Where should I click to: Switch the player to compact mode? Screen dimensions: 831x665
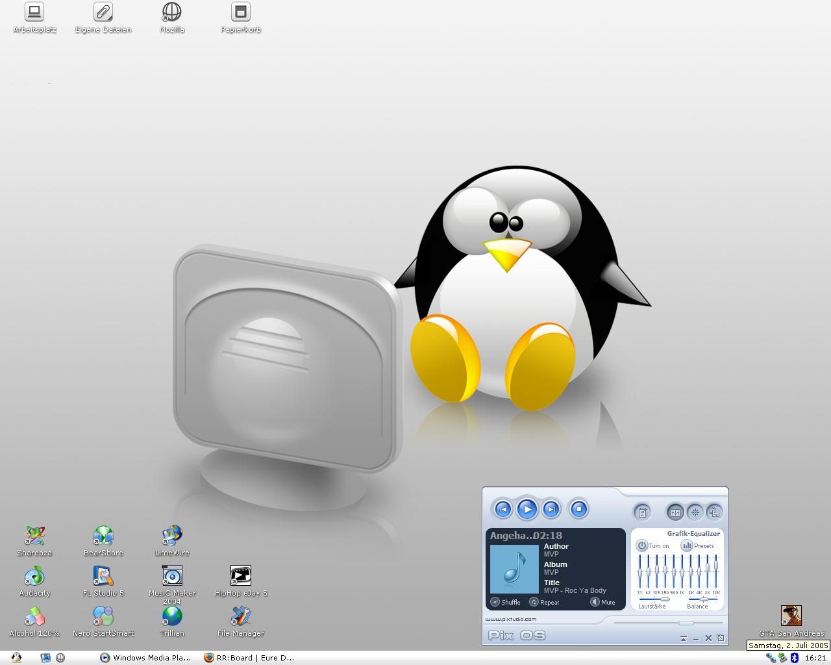[x=720, y=638]
